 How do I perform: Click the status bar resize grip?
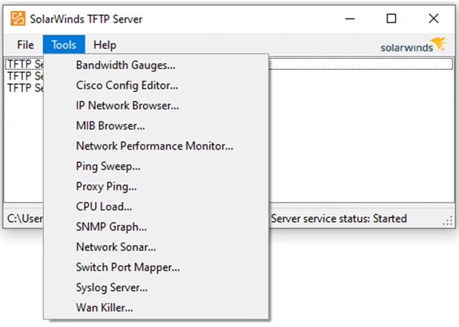(448, 221)
